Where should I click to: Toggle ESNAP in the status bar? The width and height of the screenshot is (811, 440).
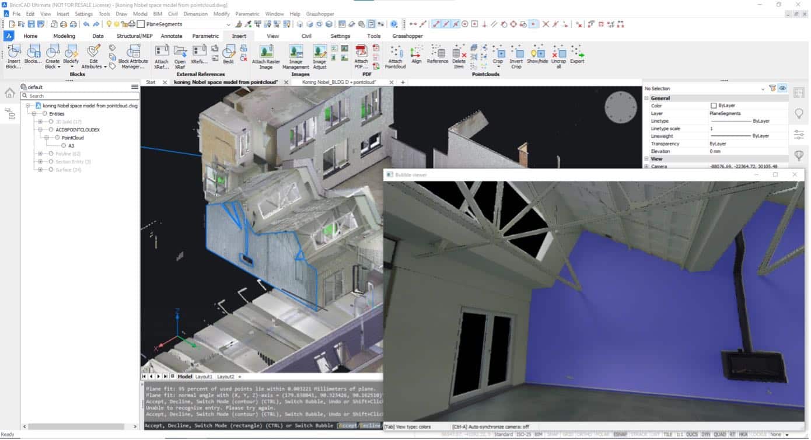(620, 435)
